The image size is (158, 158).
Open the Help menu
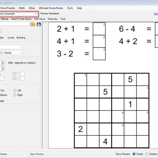click(x=79, y=8)
